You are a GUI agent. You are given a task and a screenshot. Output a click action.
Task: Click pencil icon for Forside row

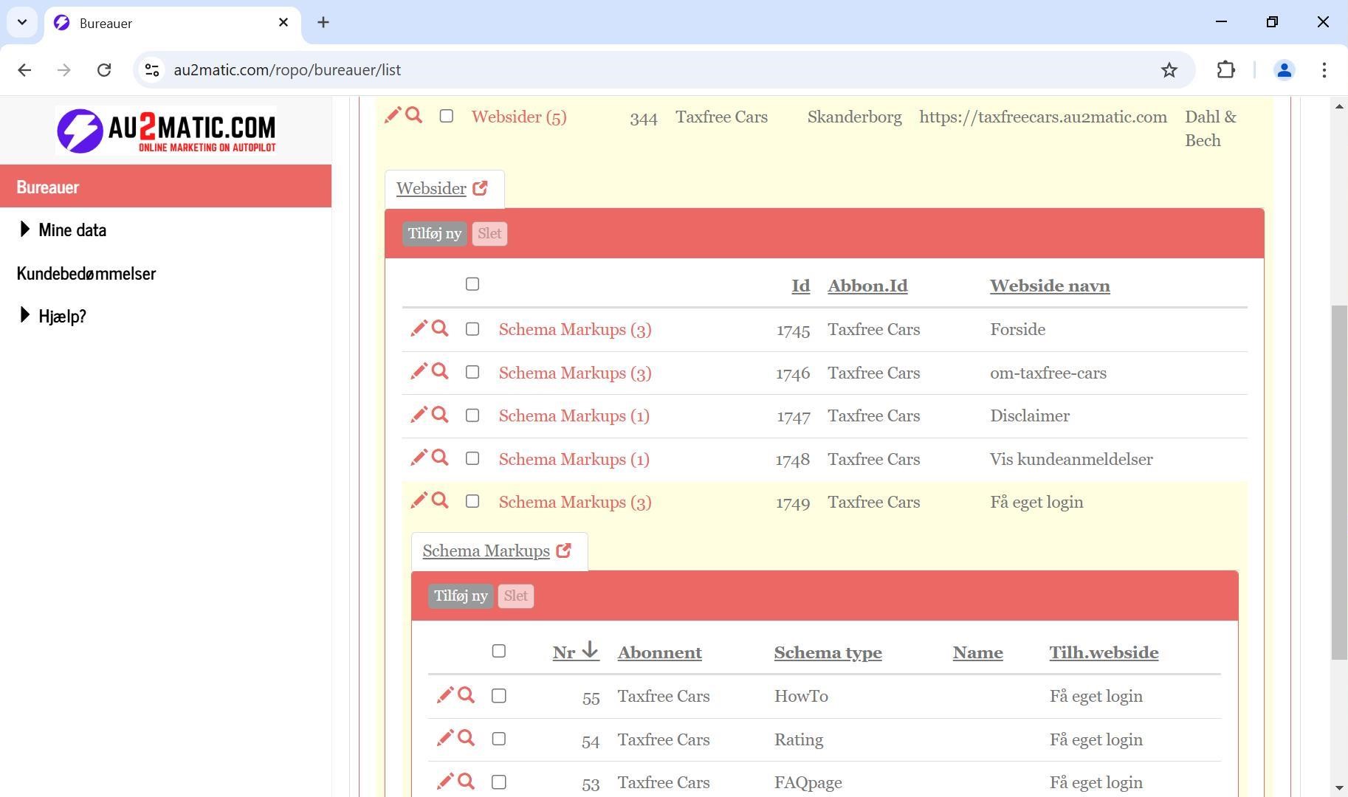click(x=419, y=328)
